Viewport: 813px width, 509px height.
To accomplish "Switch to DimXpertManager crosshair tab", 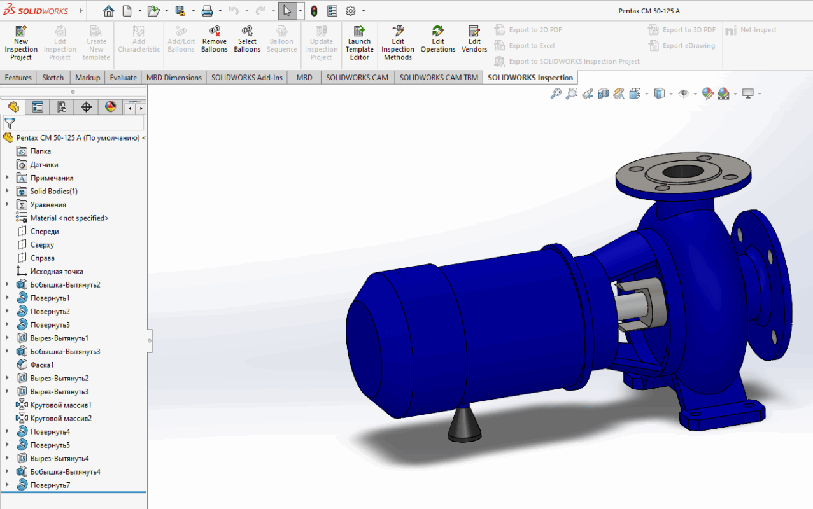I will (x=87, y=107).
